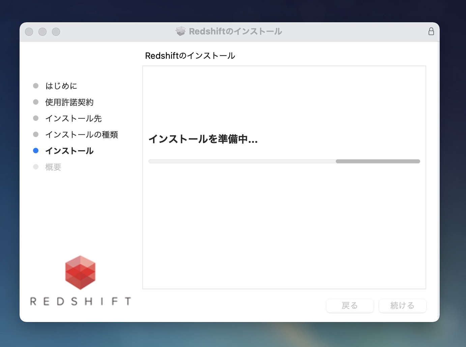
Task: Close the installer window with red button
Action: (x=29, y=32)
